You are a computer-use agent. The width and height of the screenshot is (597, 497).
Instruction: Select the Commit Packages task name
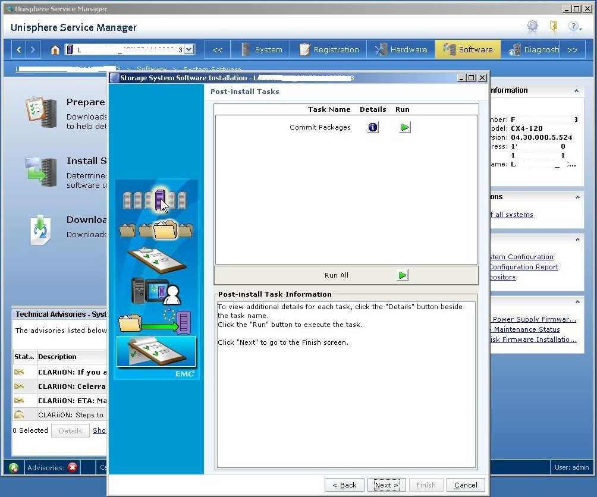tap(320, 127)
